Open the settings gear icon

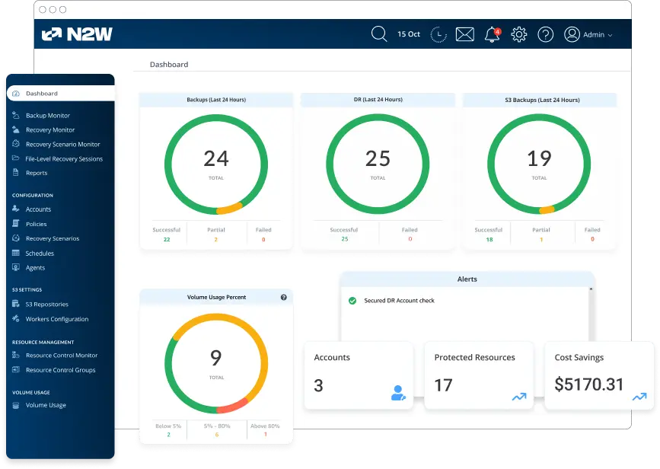click(x=518, y=34)
